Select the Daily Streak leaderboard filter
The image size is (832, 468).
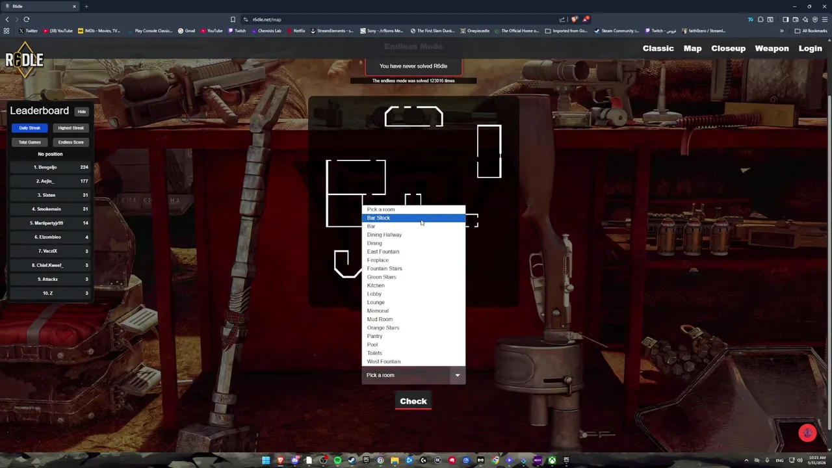coord(29,128)
